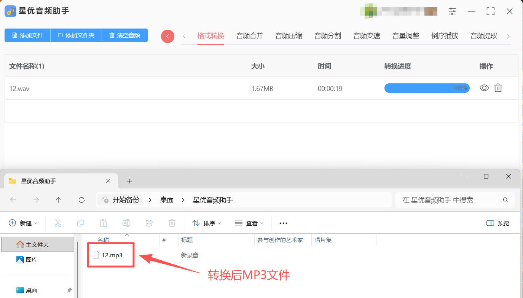The width and height of the screenshot is (523, 298).
Task: Open the settings sliders icon in title bar
Action: (452, 11)
